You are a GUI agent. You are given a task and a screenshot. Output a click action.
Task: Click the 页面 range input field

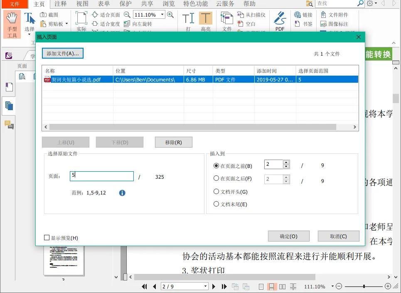click(x=102, y=176)
